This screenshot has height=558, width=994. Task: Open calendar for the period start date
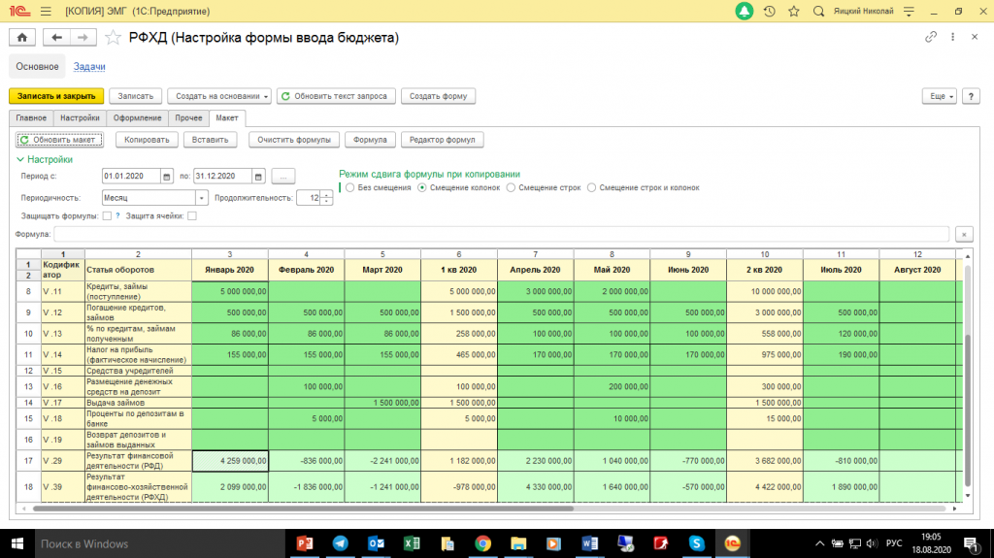pos(167,177)
